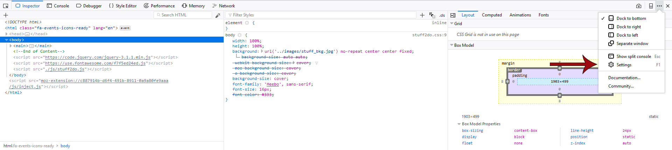Choose Separate window docking option
Image resolution: width=672 pixels, height=150 pixels.
pyautogui.click(x=632, y=44)
